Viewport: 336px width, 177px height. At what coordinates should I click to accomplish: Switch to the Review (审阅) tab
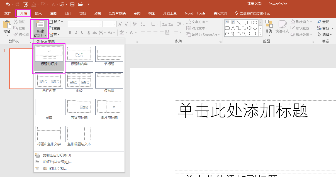[x=137, y=13]
